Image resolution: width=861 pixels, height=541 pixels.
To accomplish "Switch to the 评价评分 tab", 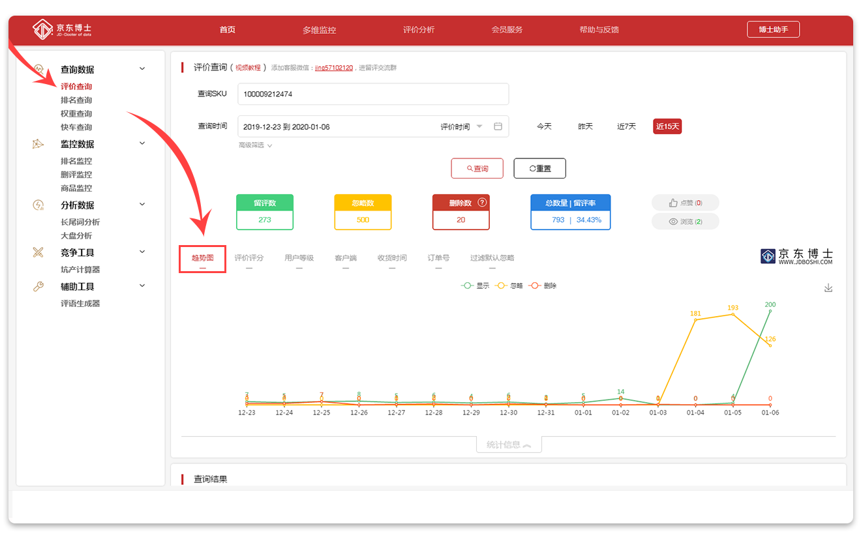I will [x=249, y=258].
